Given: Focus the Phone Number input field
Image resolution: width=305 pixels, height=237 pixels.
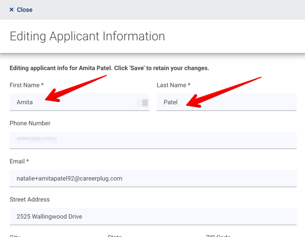Looking at the screenshot, I should click(x=153, y=140).
